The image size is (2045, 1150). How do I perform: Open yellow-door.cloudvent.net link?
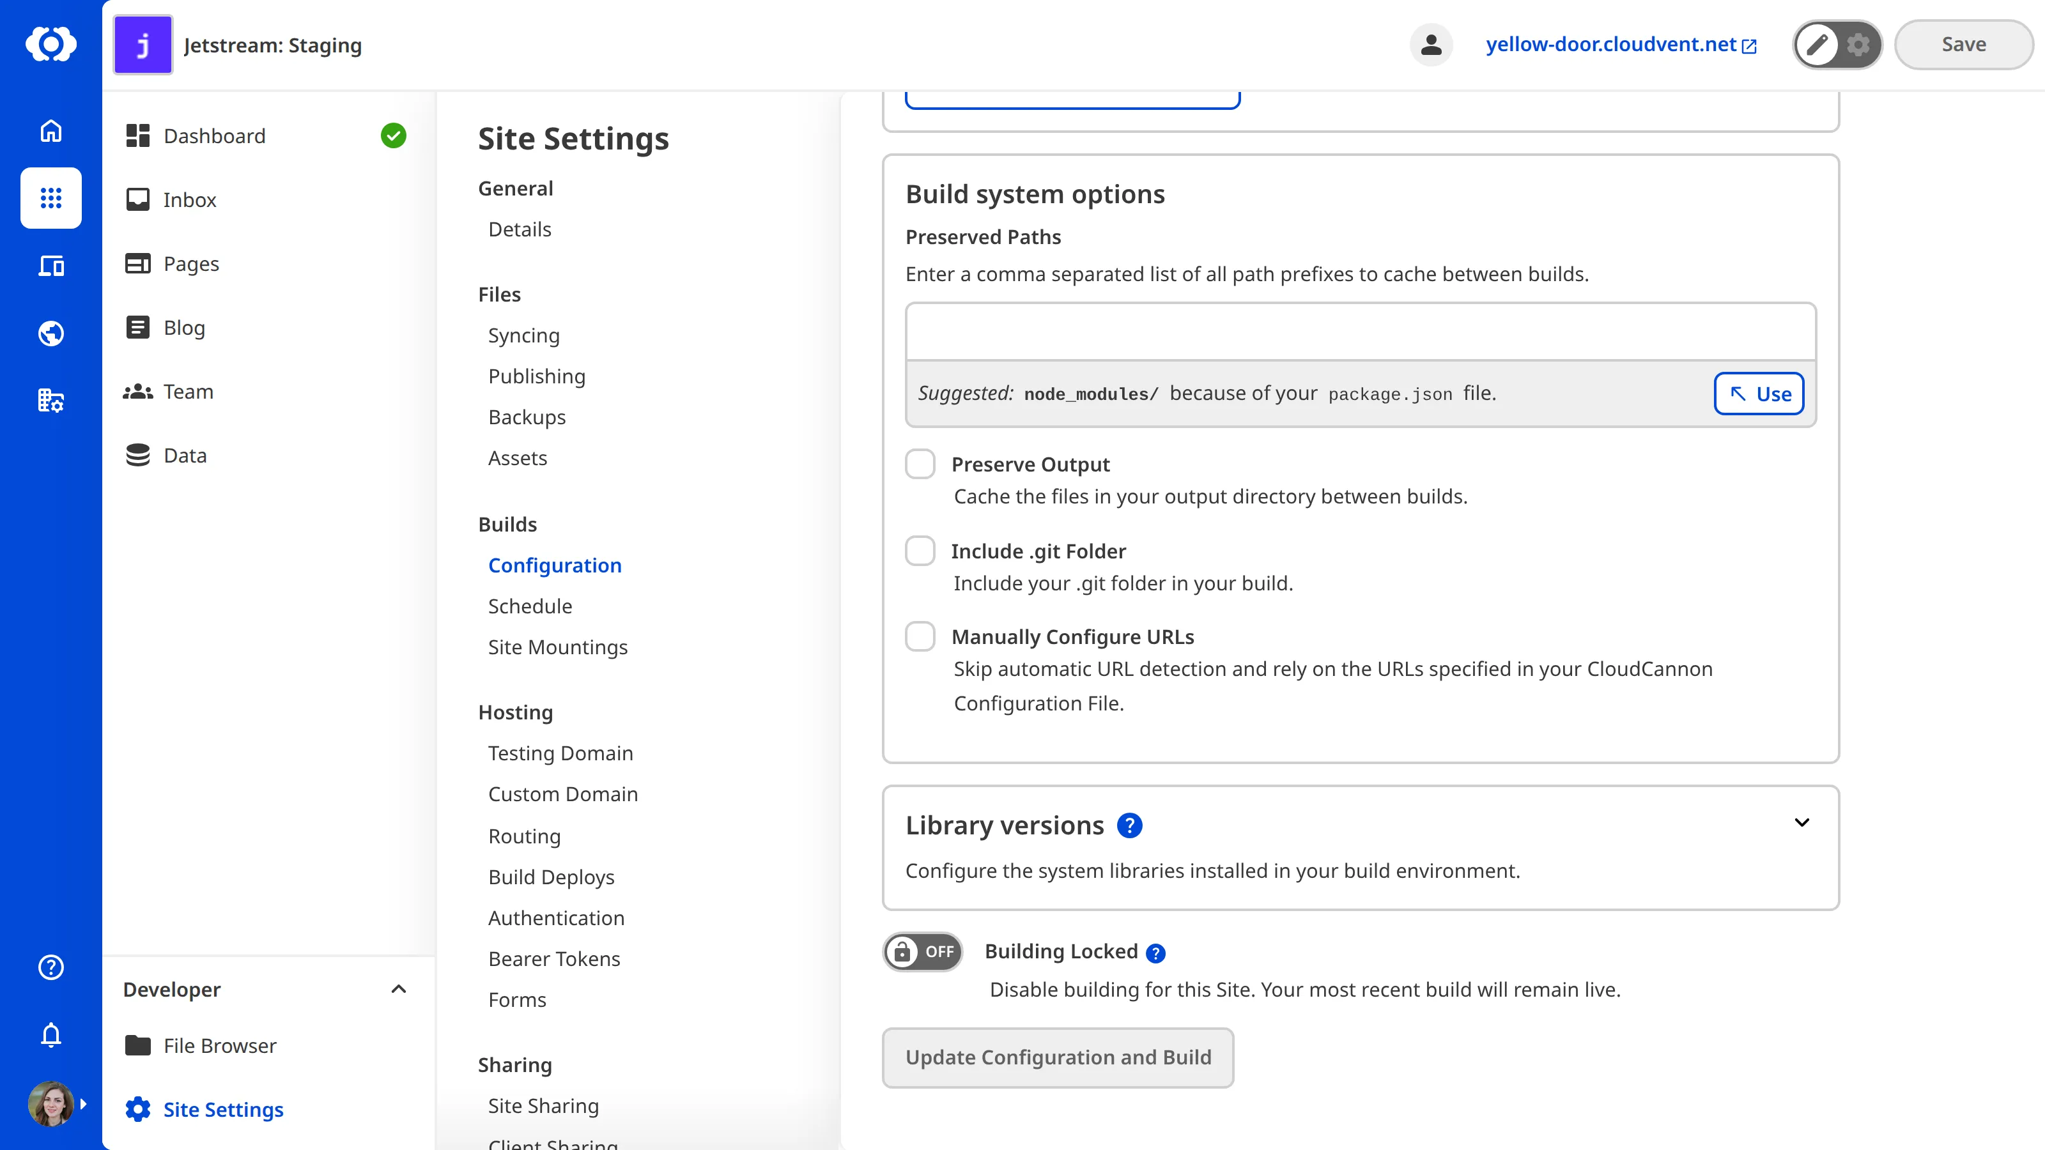(x=1622, y=45)
